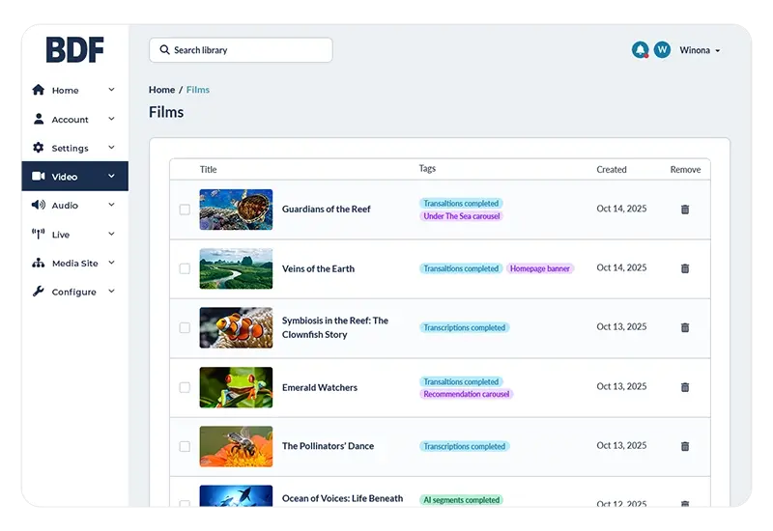The image size is (773, 531).
Task: Select the Guardians of the Reef checkbox
Action: (185, 210)
